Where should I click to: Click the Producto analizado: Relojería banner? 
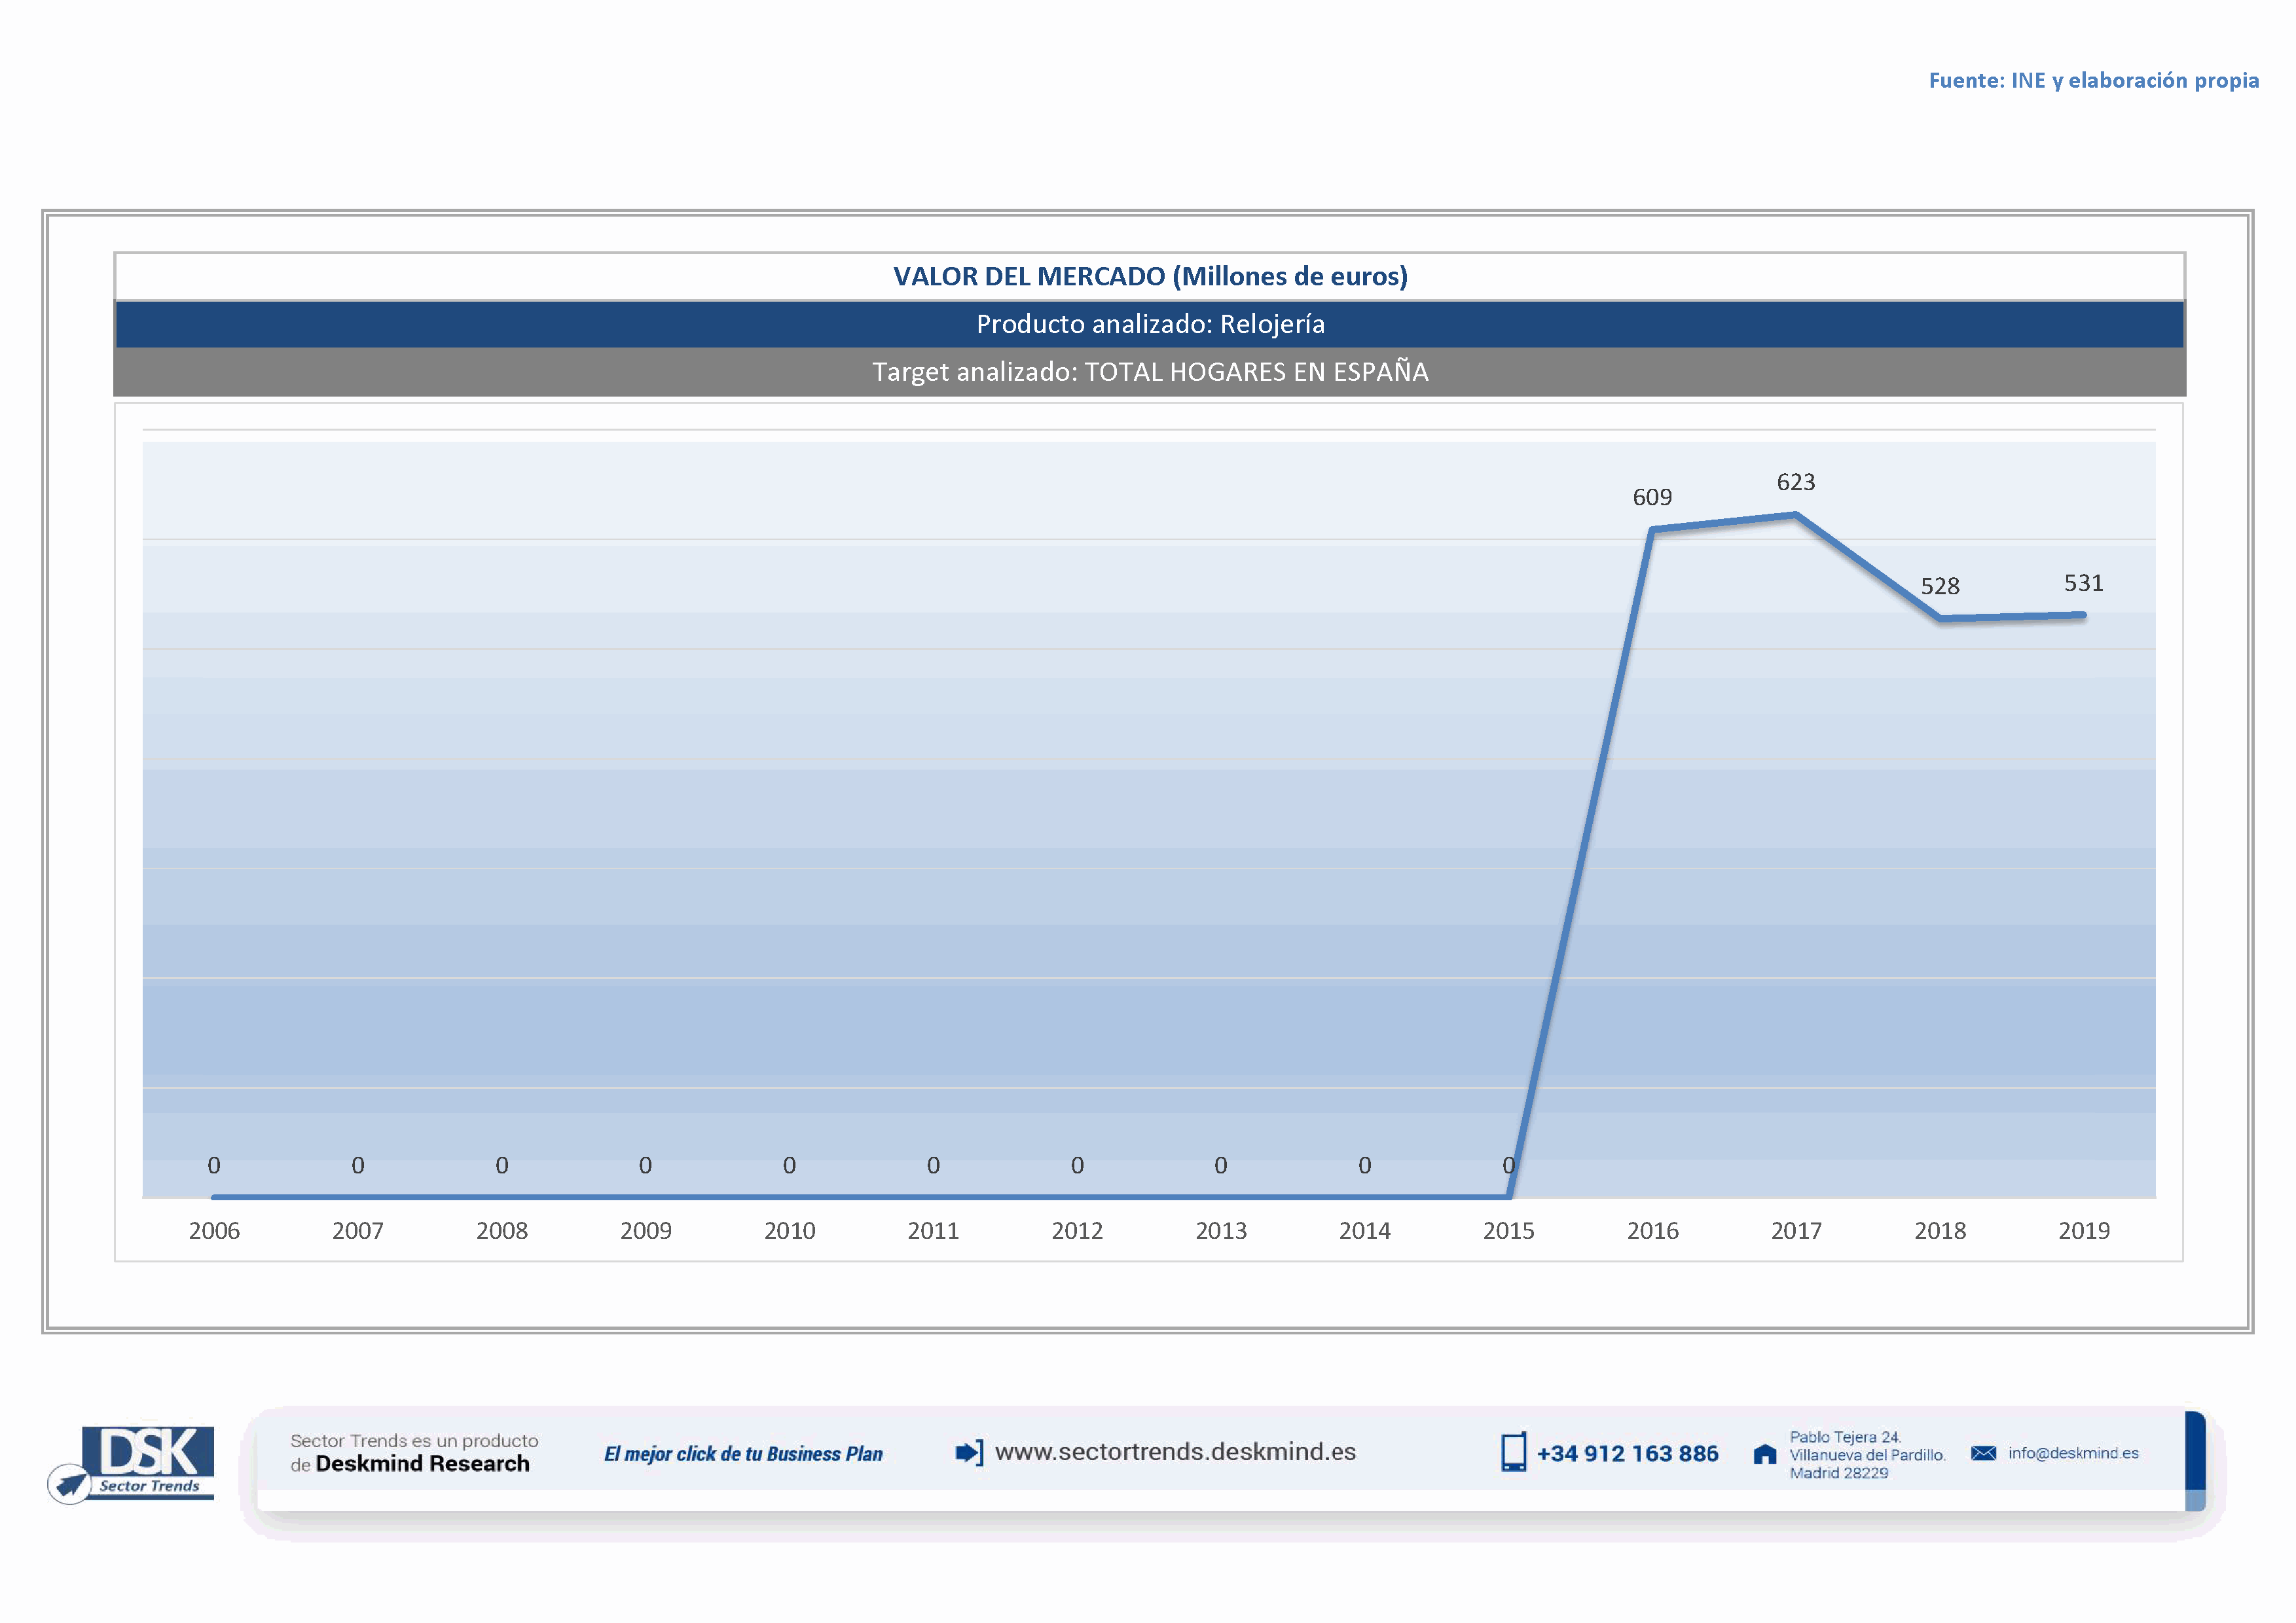[1150, 325]
